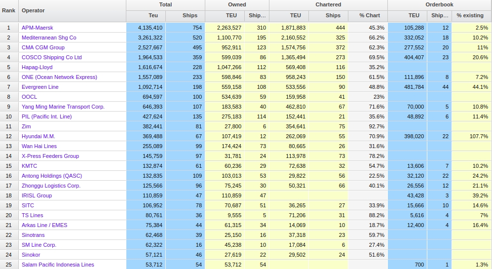This screenshot has height=269, width=492.
Task: Open the Hyundai M.M. link
Action: [38, 137]
